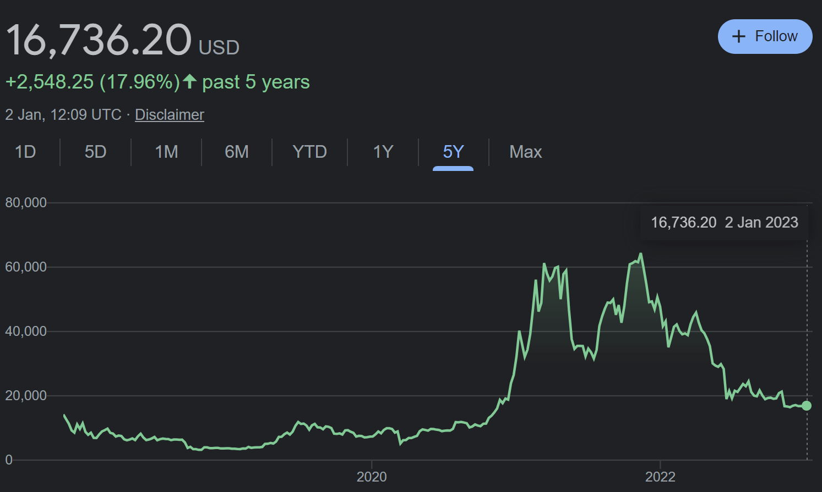Click the '16,736.20 2 Jan 2023' chart tooltip
Viewport: 822px width, 492px height.
click(x=725, y=222)
